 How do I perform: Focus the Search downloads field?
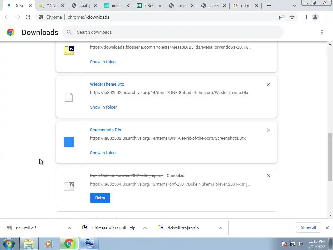coord(172,32)
